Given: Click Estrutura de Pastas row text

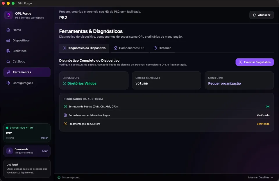Looking at the screenshot, I should (x=93, y=107).
